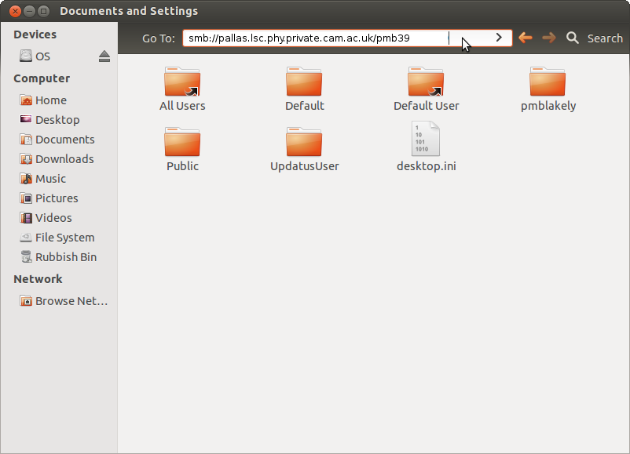Image resolution: width=630 pixels, height=454 pixels.
Task: Open the pmblakely folder
Action: [x=548, y=82]
